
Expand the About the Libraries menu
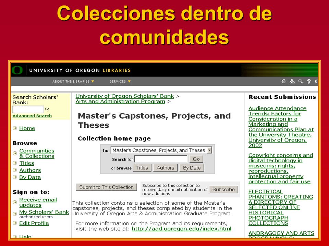tap(73, 81)
